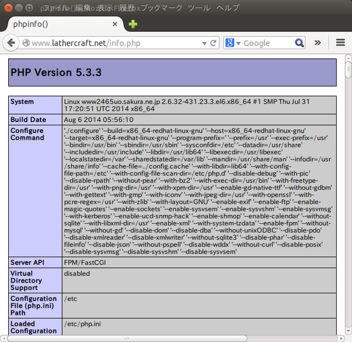352x342 pixels.
Task: Click the scroll right arrow
Action: pyautogui.click(x=341, y=338)
